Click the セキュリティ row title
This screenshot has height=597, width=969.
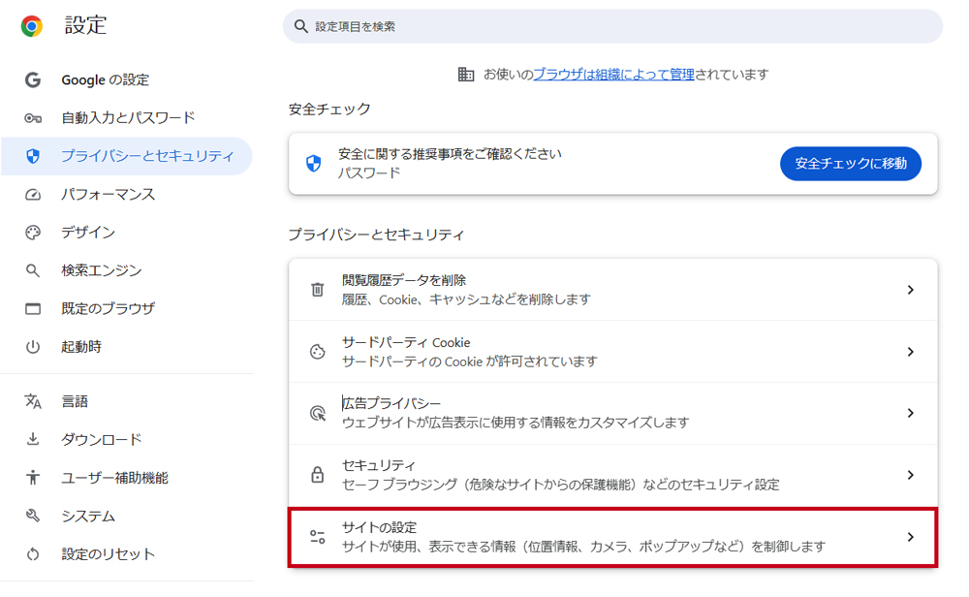point(379,465)
